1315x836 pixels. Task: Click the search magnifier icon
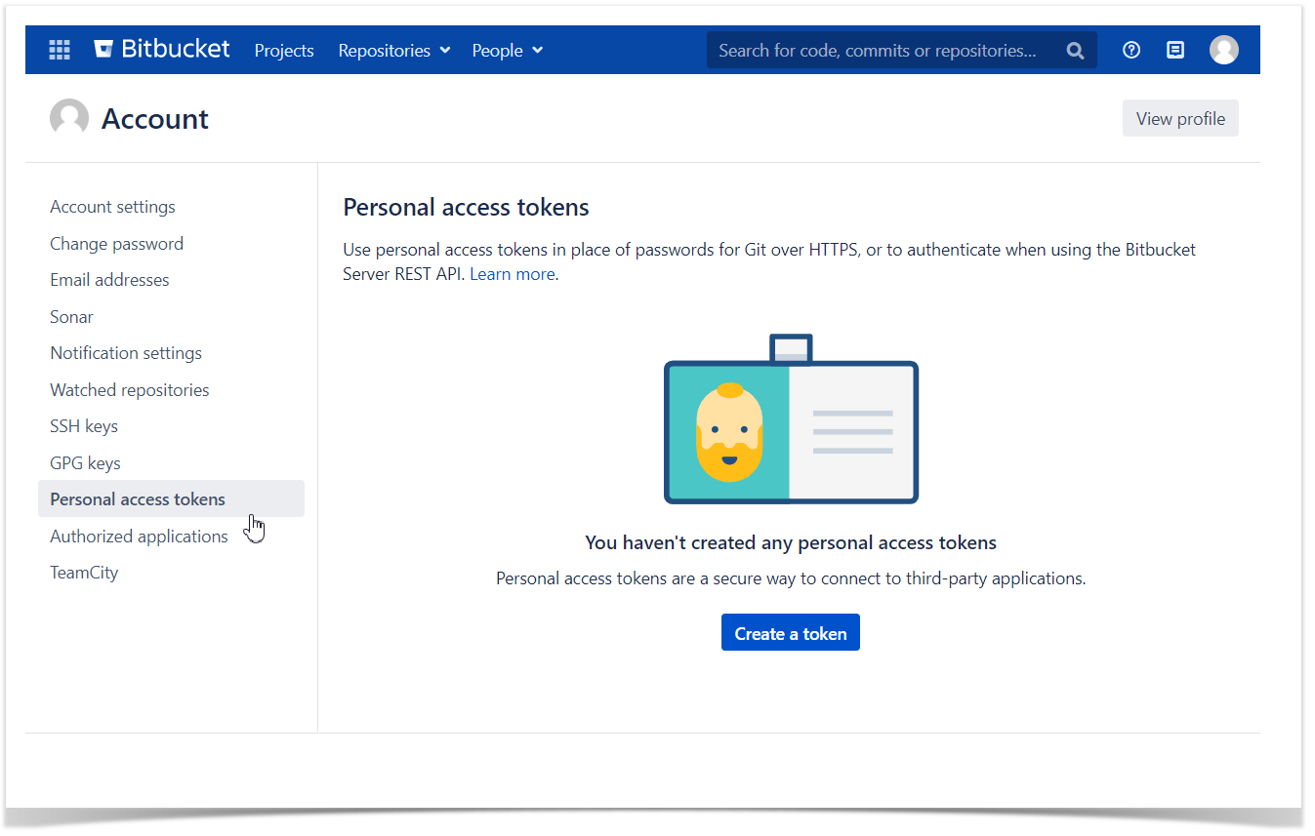(1075, 51)
